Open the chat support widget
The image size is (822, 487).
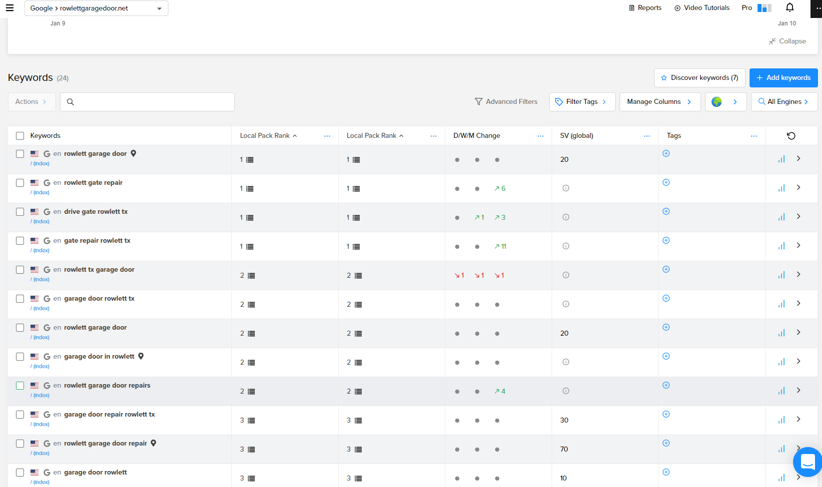click(807, 462)
